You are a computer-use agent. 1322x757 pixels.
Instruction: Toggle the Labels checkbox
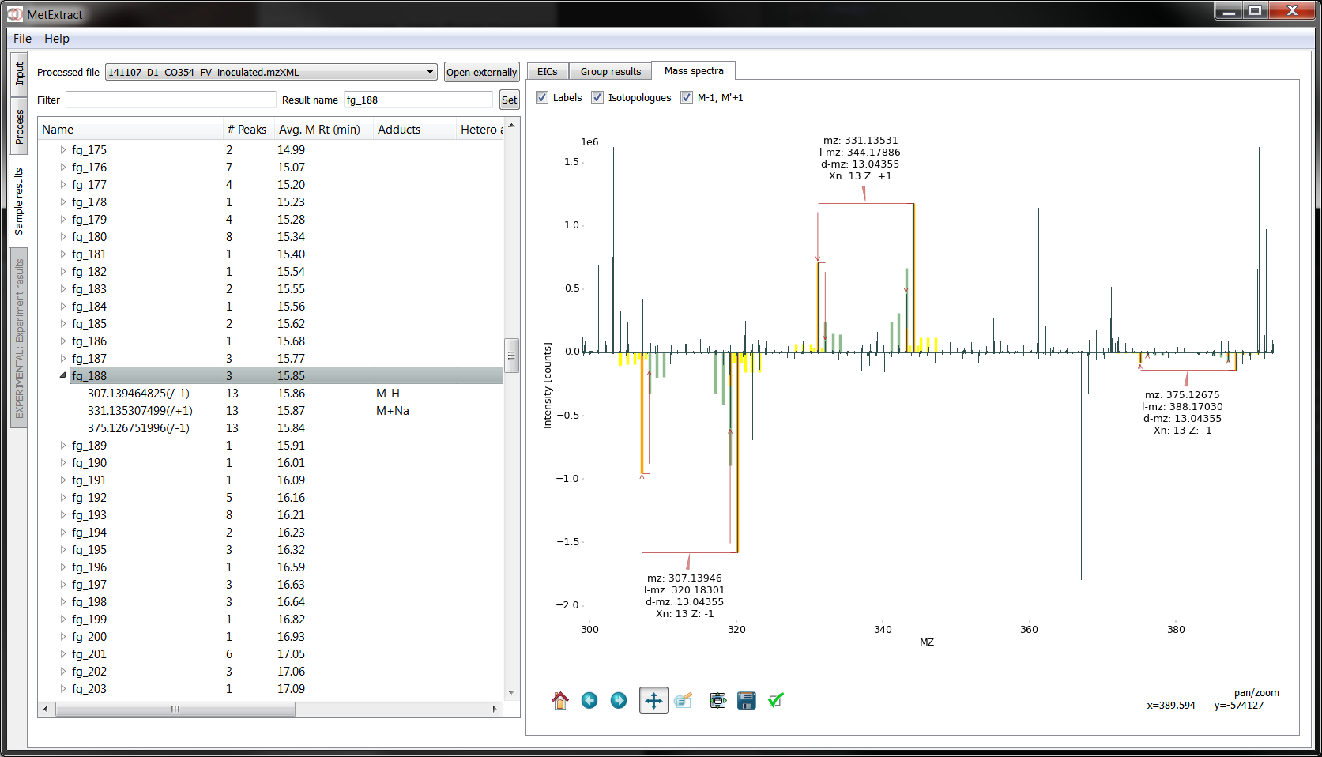point(542,97)
